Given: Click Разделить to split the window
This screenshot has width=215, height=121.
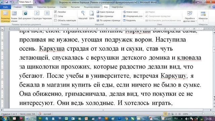Looking at the screenshot, I should point(129,21).
